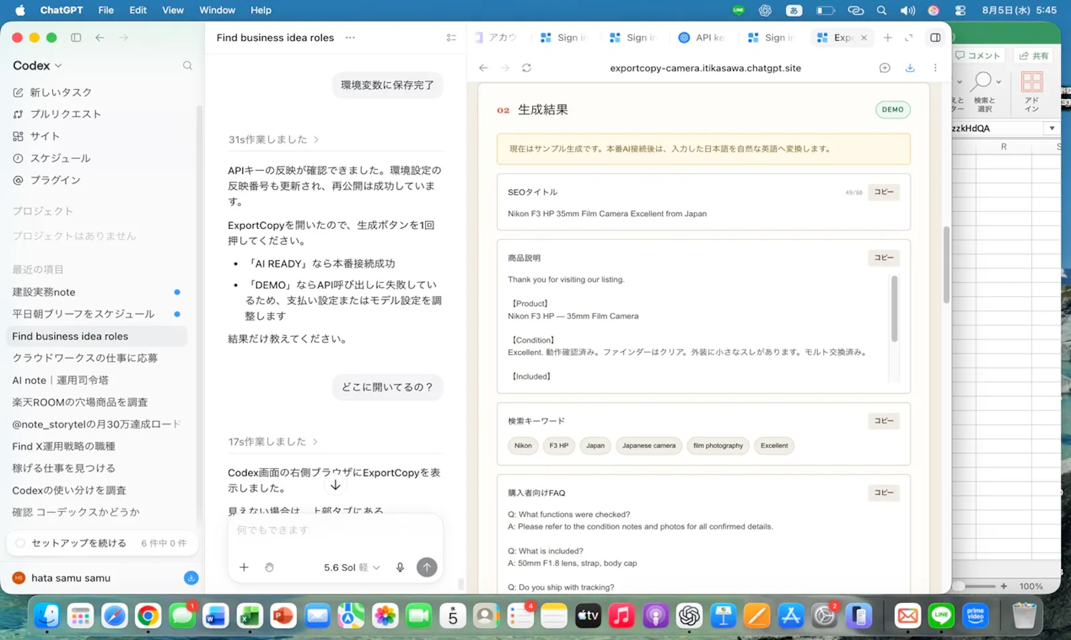Click the browser download icon
The height and width of the screenshot is (640, 1071).
(910, 68)
